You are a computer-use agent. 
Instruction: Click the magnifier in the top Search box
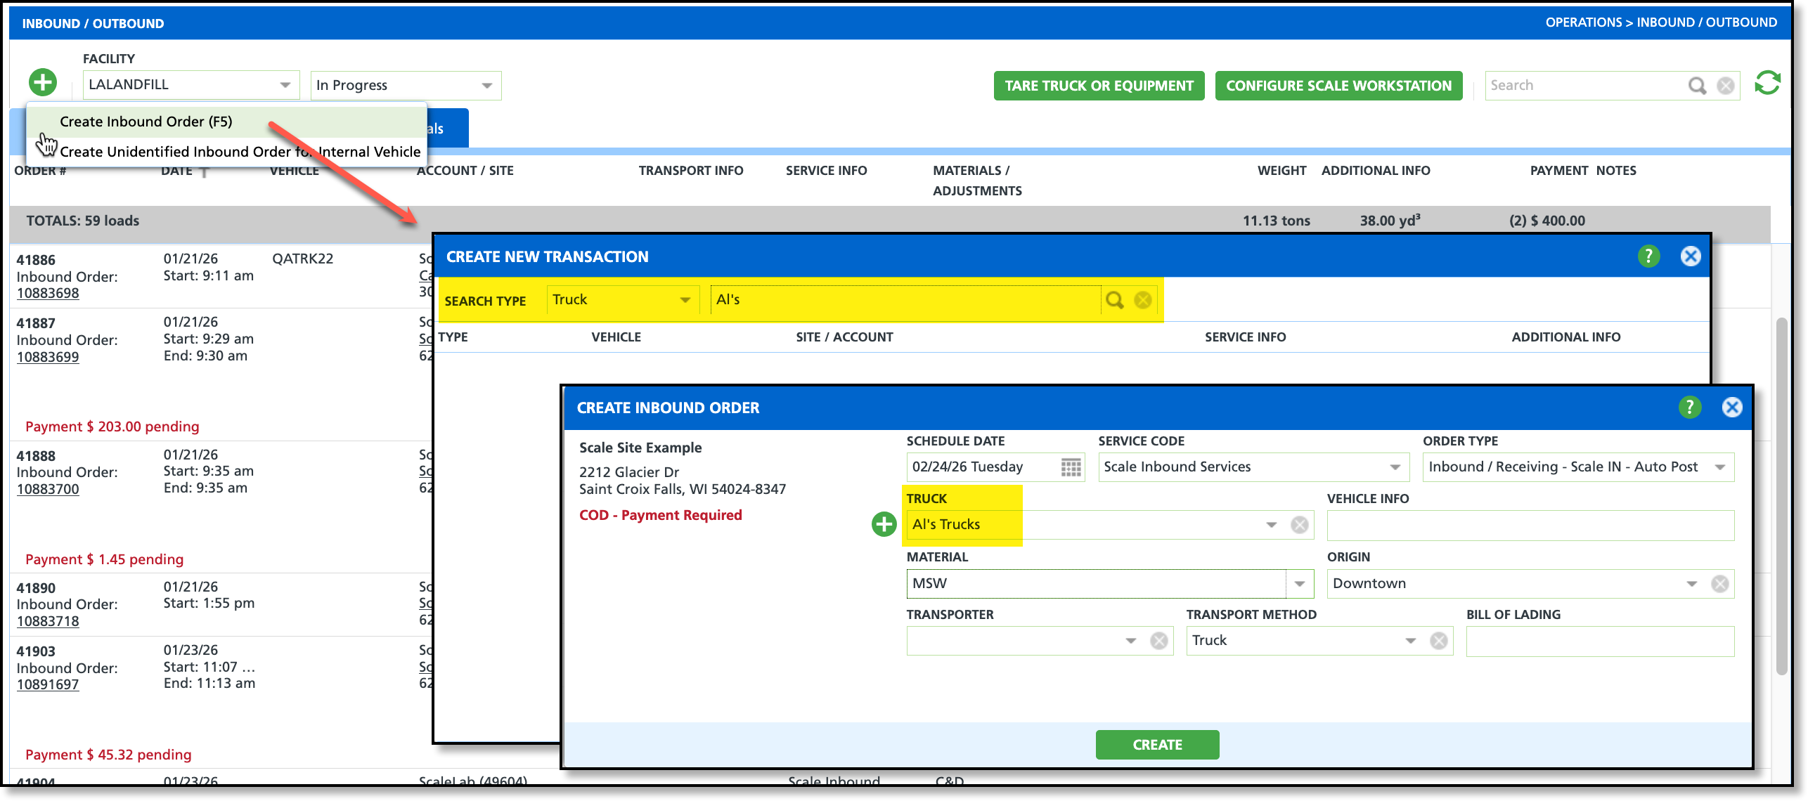tap(1696, 86)
